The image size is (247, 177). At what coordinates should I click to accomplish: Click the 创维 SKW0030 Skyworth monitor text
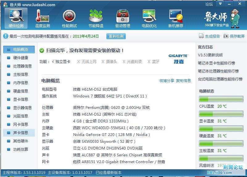[104, 142]
